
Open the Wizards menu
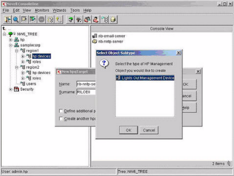[59, 10]
